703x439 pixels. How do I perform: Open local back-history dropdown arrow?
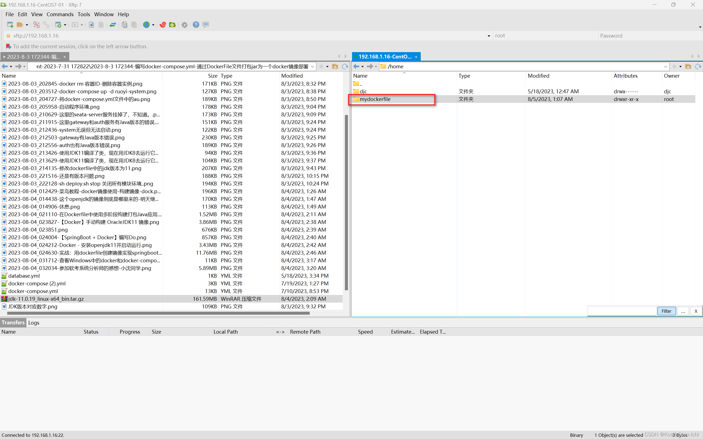(11, 67)
